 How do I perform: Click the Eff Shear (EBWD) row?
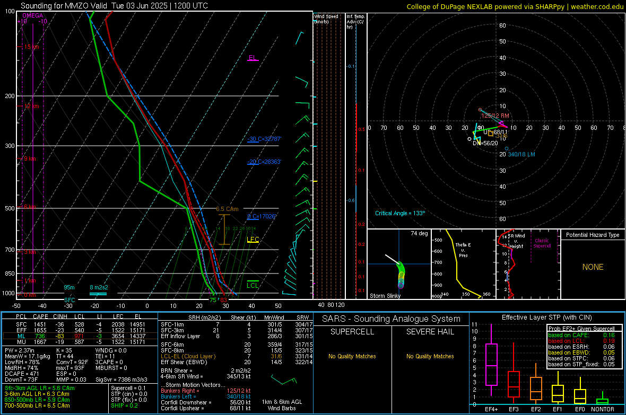(x=237, y=362)
